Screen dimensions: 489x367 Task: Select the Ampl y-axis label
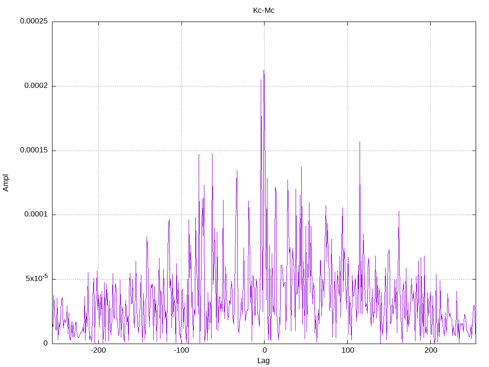(6, 183)
